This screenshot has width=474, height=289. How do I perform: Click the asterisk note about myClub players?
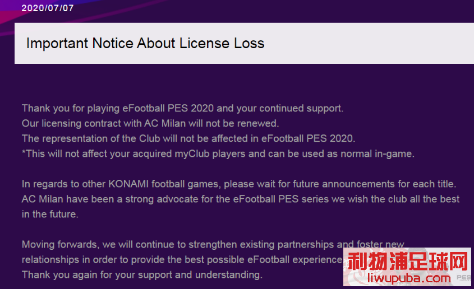click(x=218, y=154)
